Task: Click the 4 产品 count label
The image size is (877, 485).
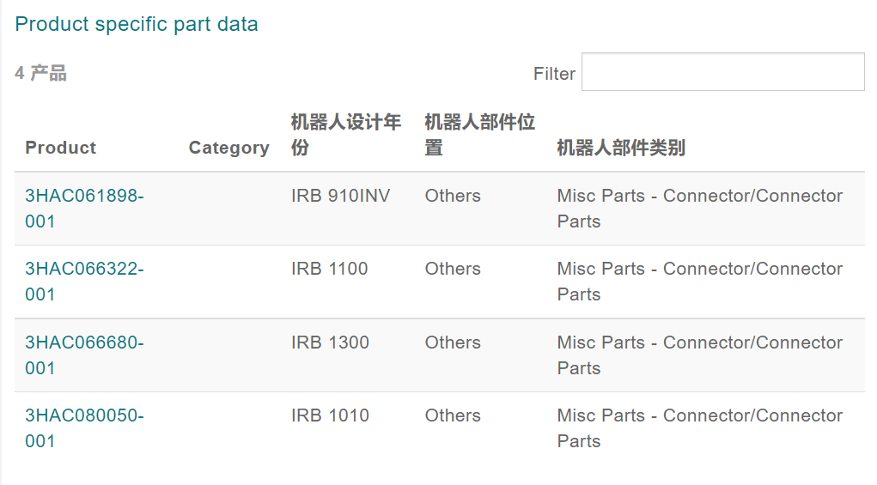Action: click(41, 73)
